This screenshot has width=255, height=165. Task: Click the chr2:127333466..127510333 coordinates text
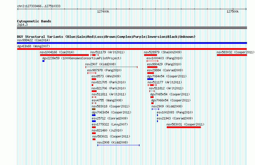pos(39,6)
